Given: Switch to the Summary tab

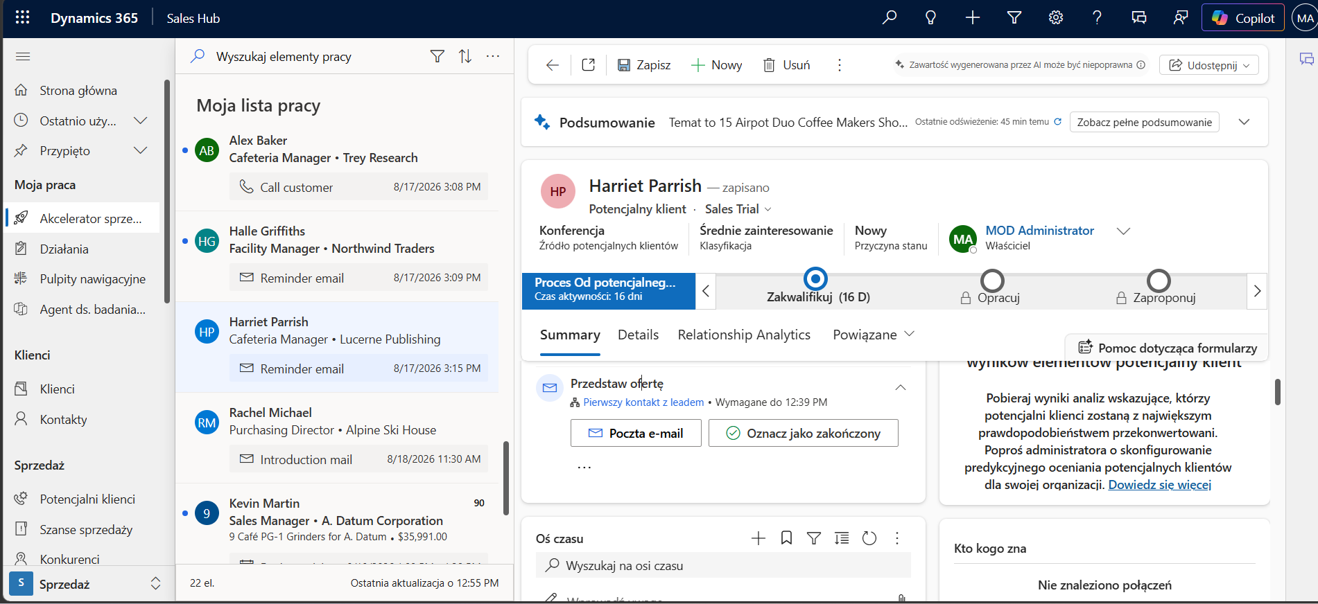Looking at the screenshot, I should tap(570, 335).
